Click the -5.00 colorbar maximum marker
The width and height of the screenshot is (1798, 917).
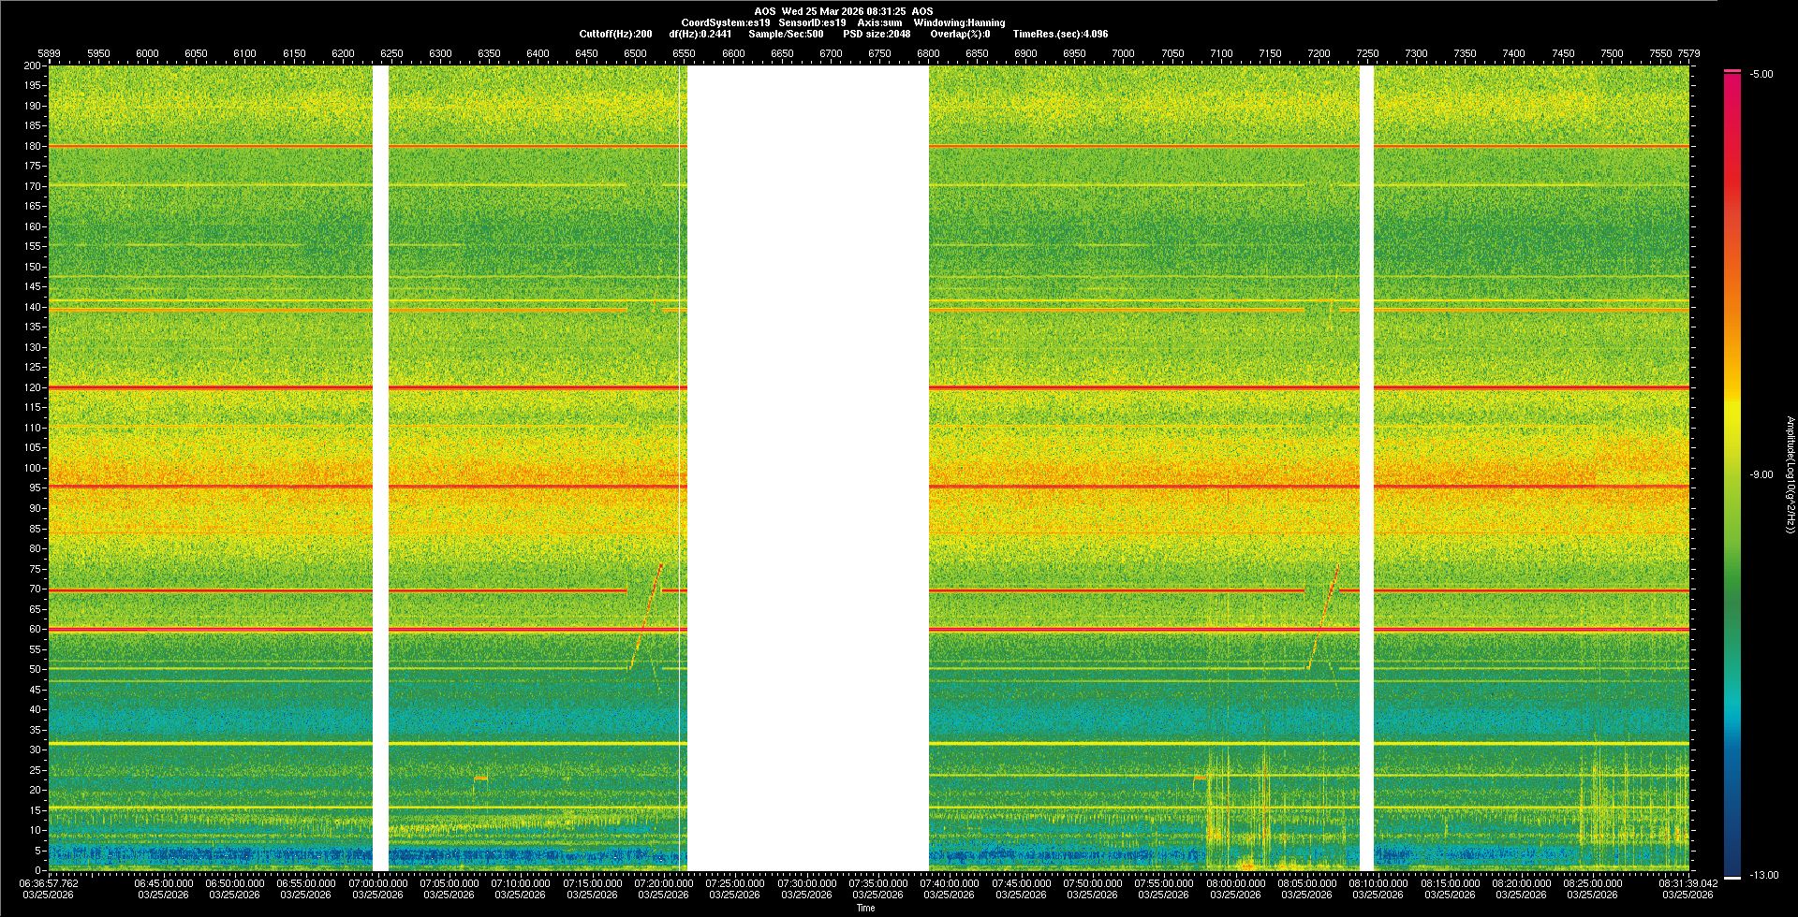pyautogui.click(x=1761, y=74)
